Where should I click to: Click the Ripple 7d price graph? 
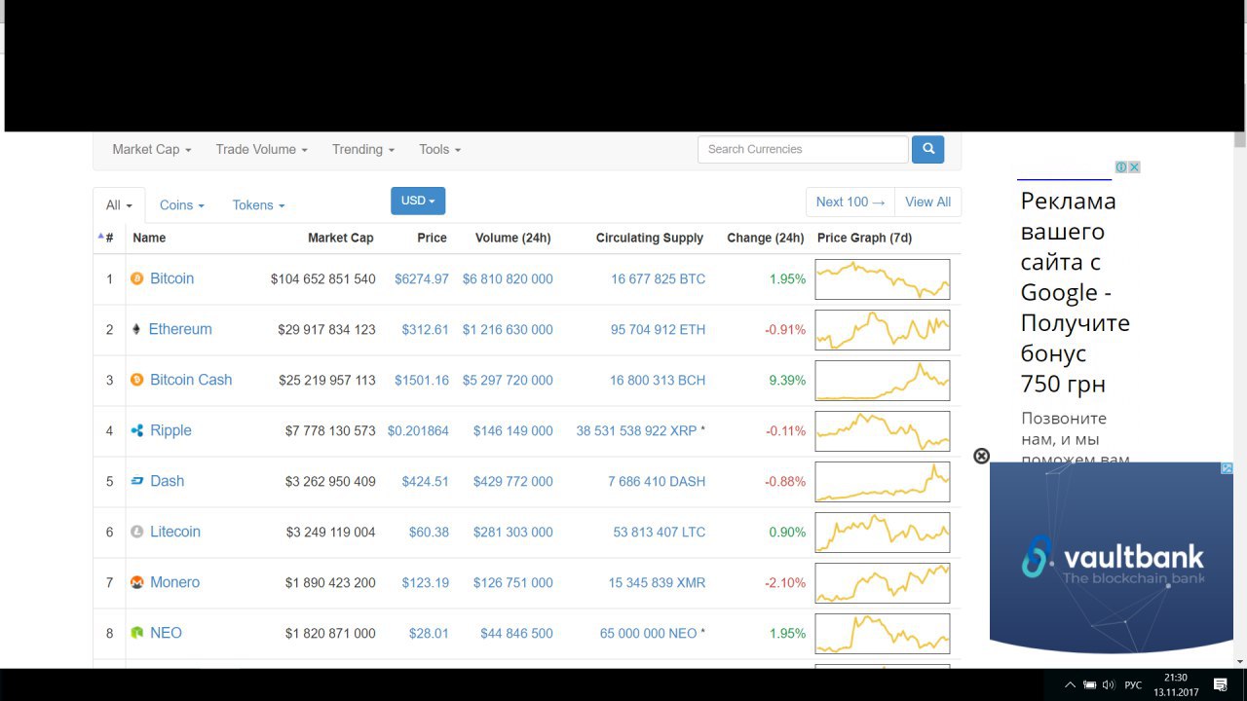tap(883, 430)
